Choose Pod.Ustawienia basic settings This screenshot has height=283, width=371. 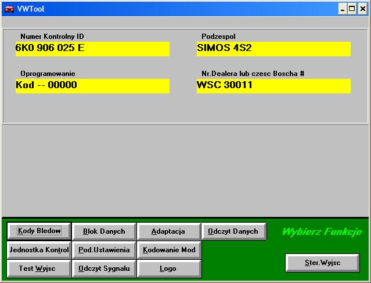tap(104, 250)
